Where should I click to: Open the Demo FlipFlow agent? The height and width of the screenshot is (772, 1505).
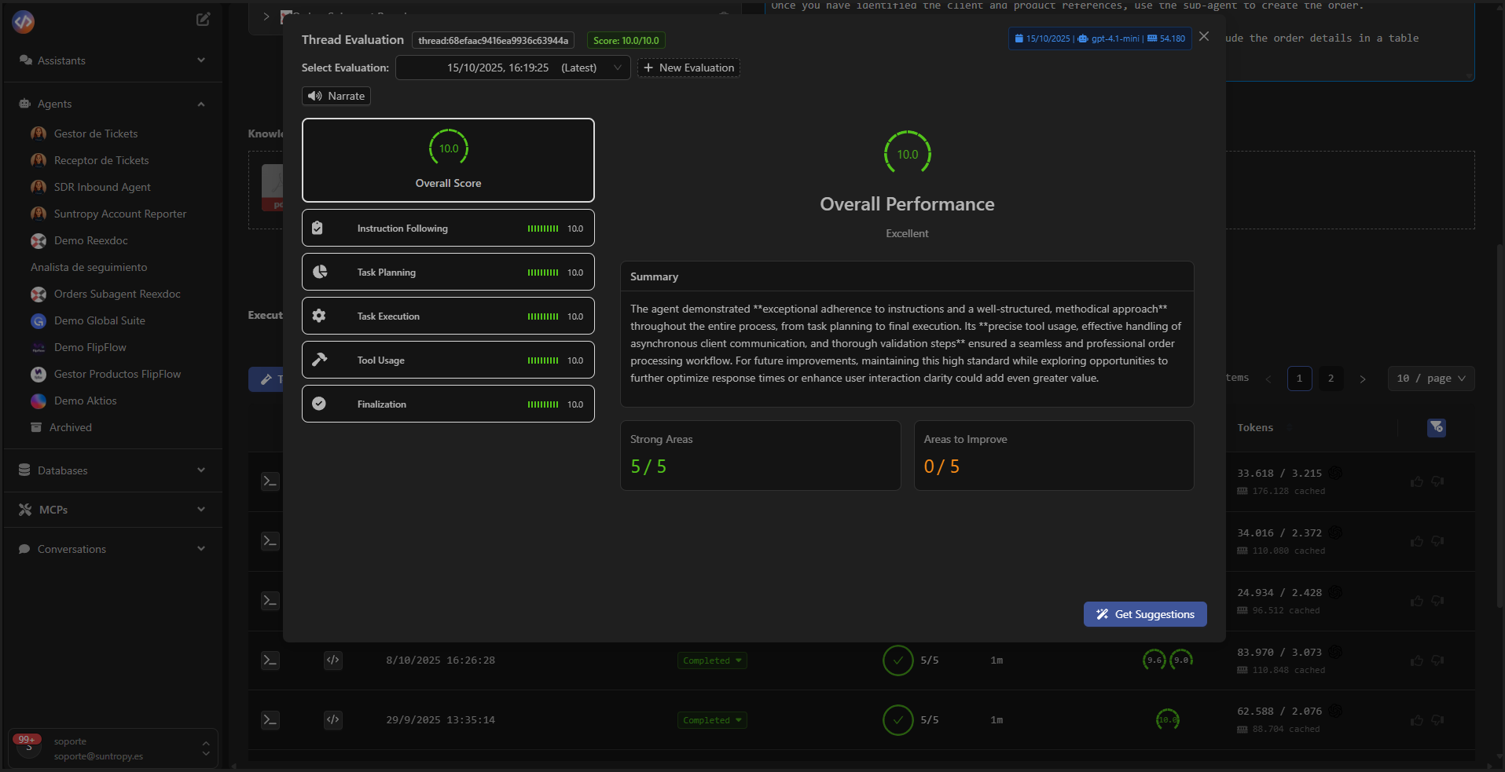click(x=90, y=347)
